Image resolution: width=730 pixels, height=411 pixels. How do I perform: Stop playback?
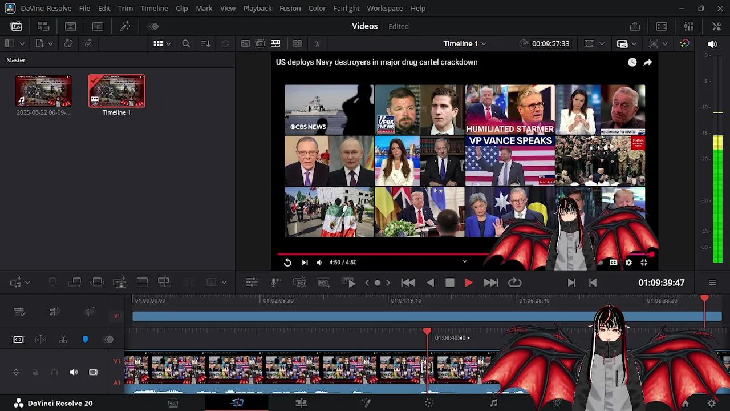449,283
